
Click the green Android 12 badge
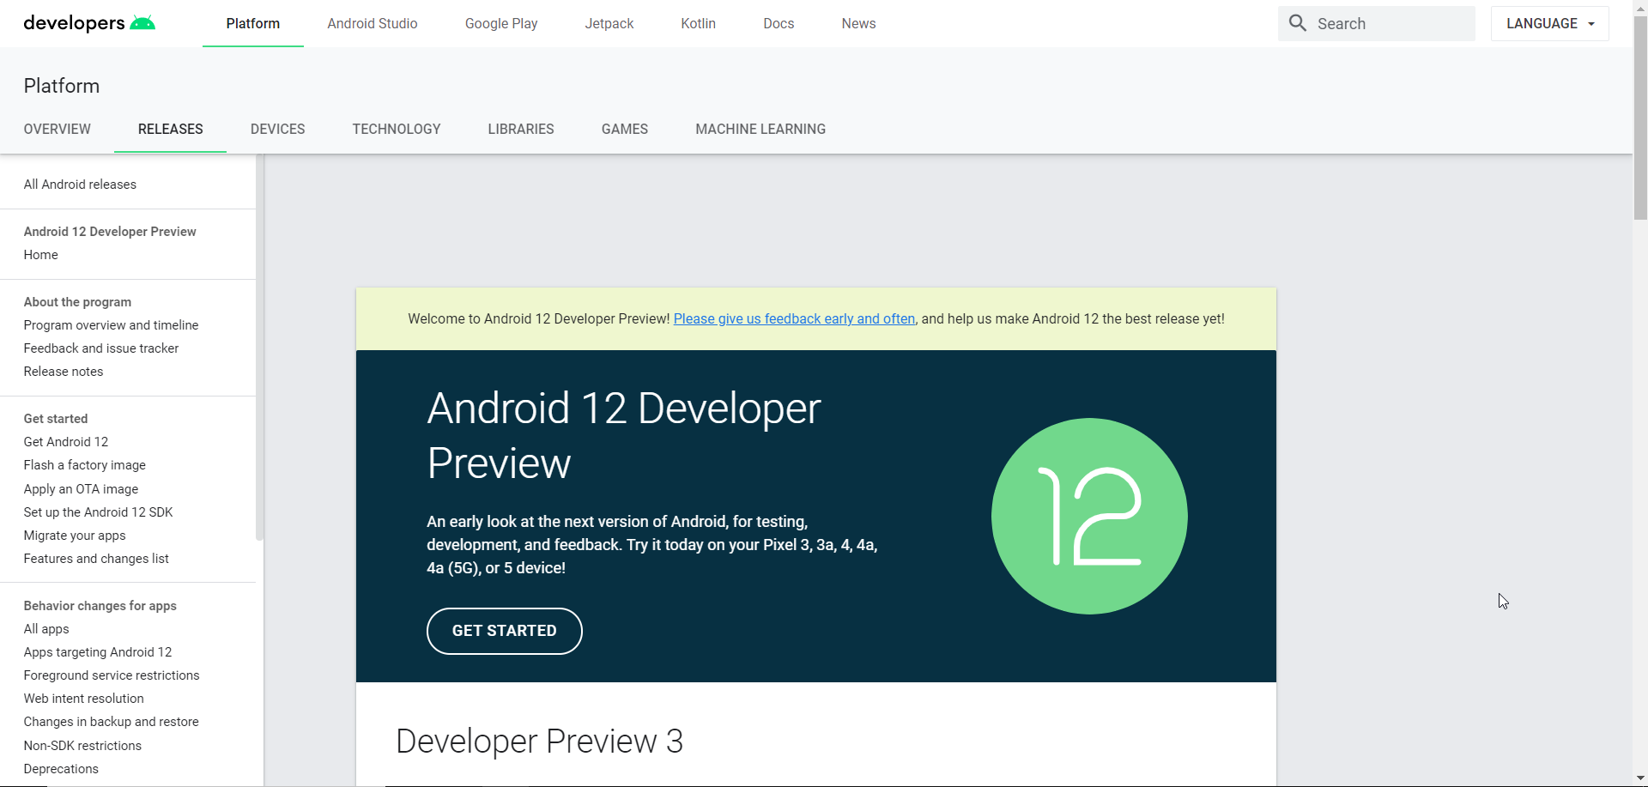[1089, 516]
